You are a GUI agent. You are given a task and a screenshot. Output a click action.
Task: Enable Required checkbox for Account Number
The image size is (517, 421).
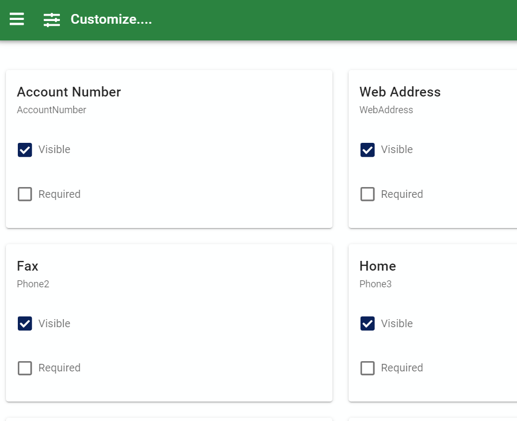coord(25,194)
